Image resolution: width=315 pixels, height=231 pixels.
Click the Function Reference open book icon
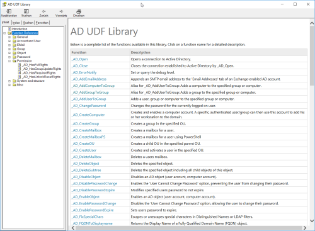coord(9,33)
